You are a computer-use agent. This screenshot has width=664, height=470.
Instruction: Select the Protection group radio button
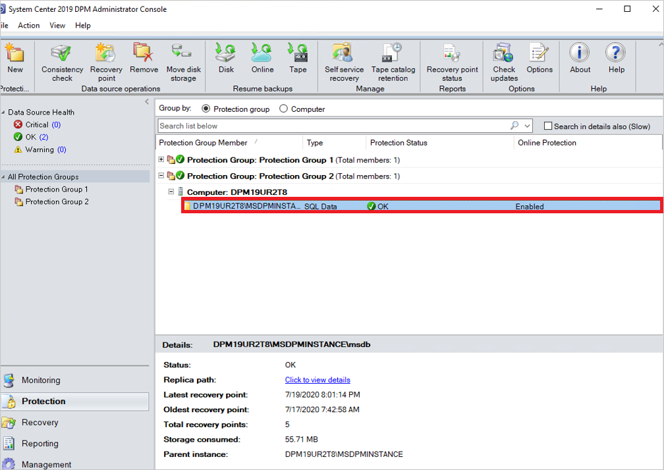pos(207,109)
